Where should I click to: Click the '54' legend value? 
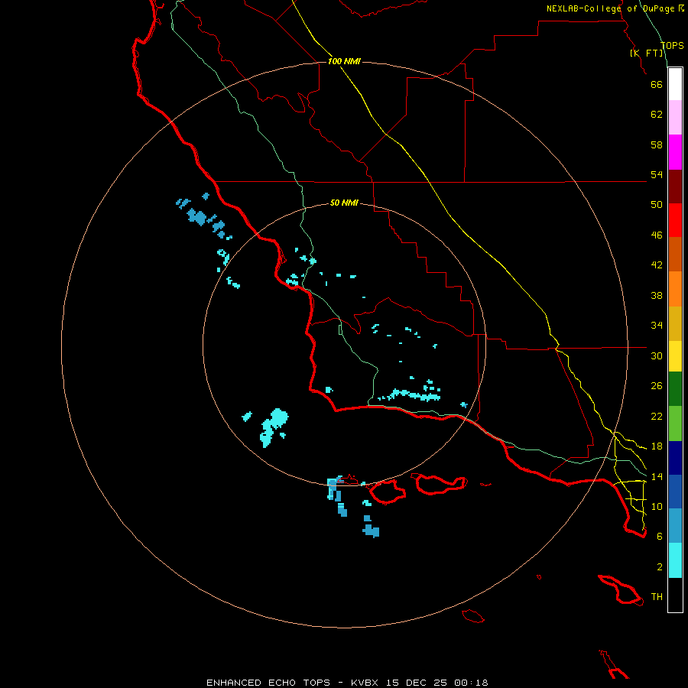[x=657, y=174]
